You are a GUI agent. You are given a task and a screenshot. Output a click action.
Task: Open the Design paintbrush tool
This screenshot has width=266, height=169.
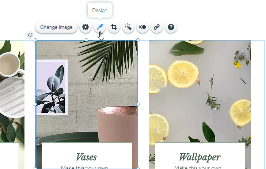(x=99, y=27)
